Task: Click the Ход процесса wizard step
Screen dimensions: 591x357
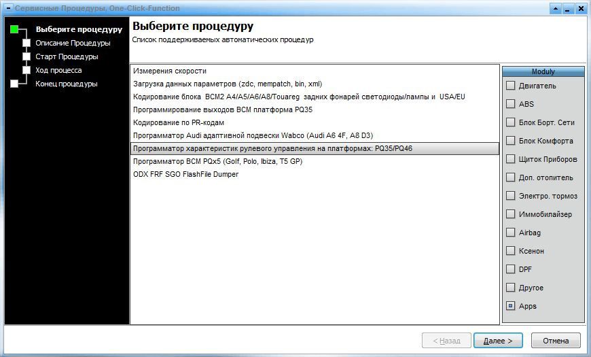Action: tap(58, 70)
